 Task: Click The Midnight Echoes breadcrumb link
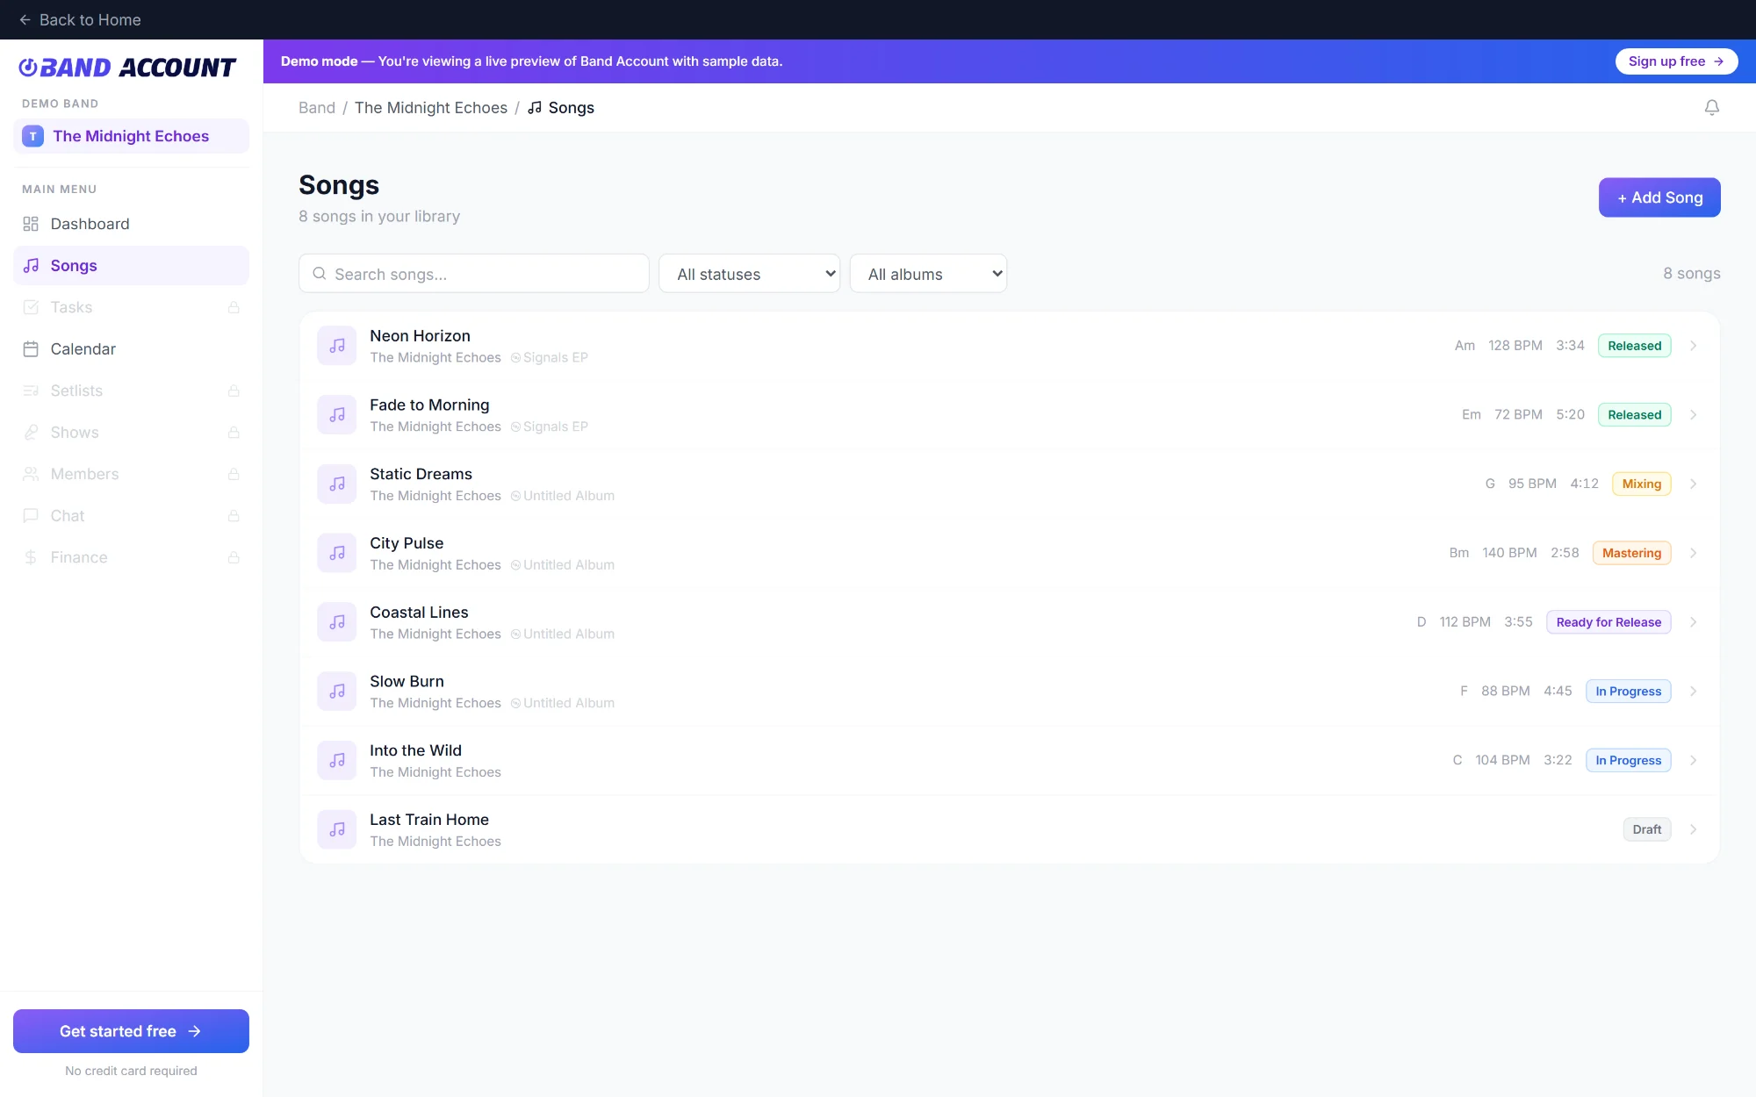tap(431, 108)
